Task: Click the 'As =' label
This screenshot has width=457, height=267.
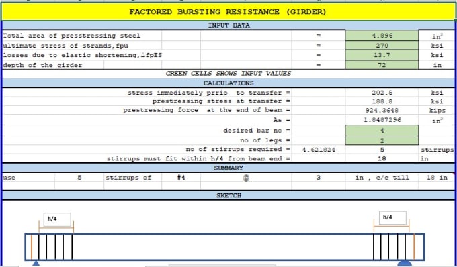Action: point(282,120)
